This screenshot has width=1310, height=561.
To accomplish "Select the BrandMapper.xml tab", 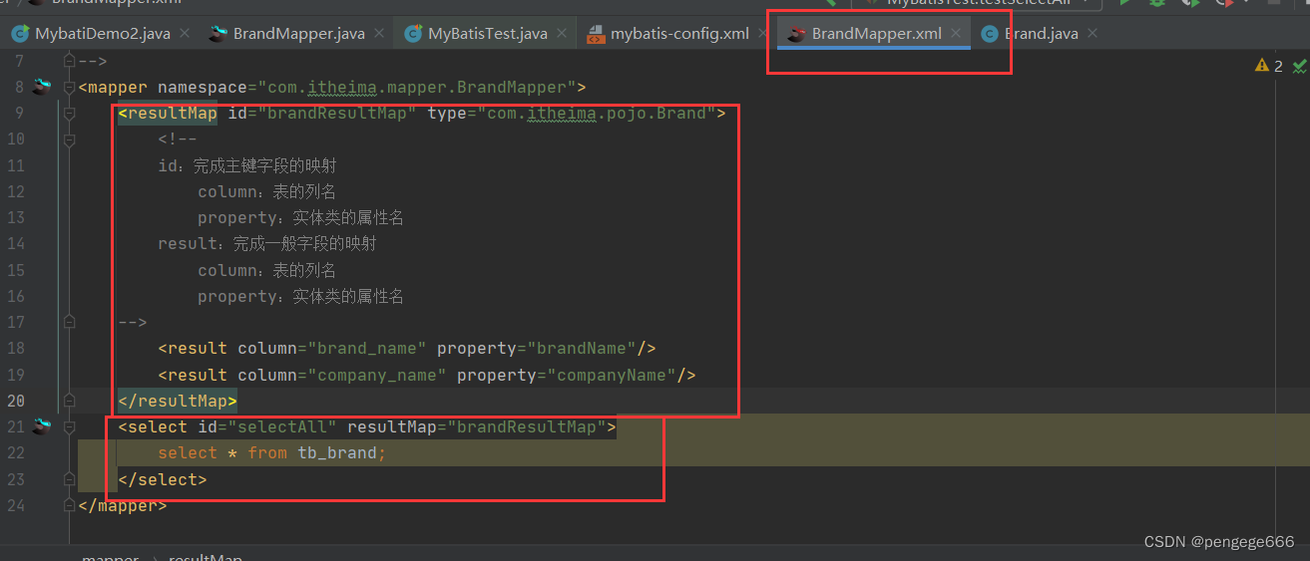I will pos(876,33).
